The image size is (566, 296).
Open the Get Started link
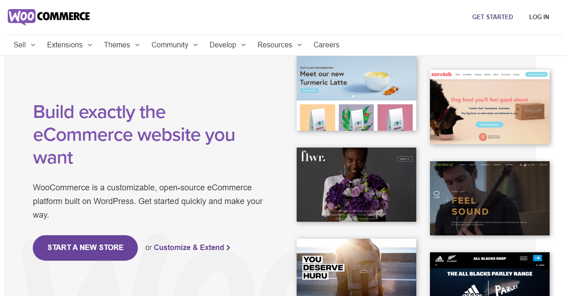pos(492,17)
